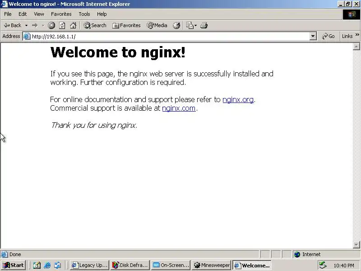Click the page icon in the address bar
This screenshot has width=361, height=271.
pos(27,37)
